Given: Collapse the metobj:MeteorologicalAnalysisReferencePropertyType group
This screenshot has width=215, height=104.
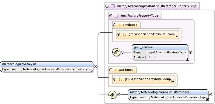Looking at the screenshot, I should tap(107, 6).
